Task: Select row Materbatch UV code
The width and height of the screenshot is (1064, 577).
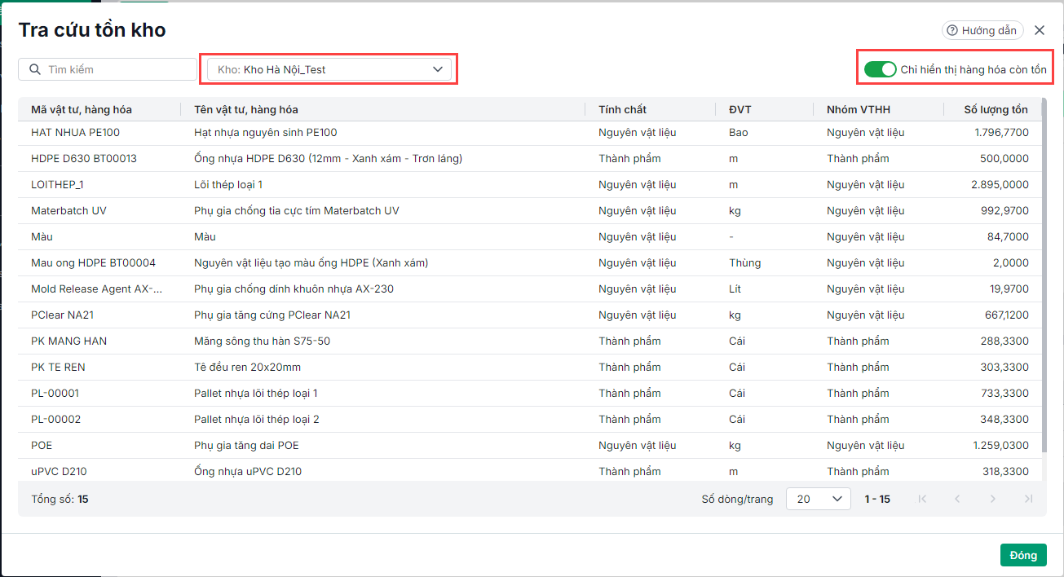Action: point(68,210)
